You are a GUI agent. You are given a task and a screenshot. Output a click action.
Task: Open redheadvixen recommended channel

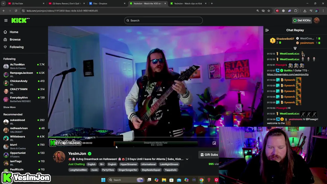(24, 130)
